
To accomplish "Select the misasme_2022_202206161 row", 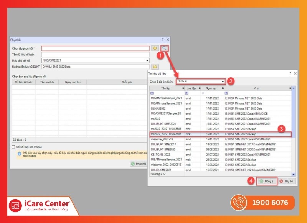I will 220,165.
